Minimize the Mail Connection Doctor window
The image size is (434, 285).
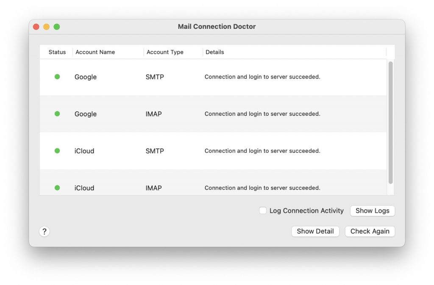tap(46, 26)
